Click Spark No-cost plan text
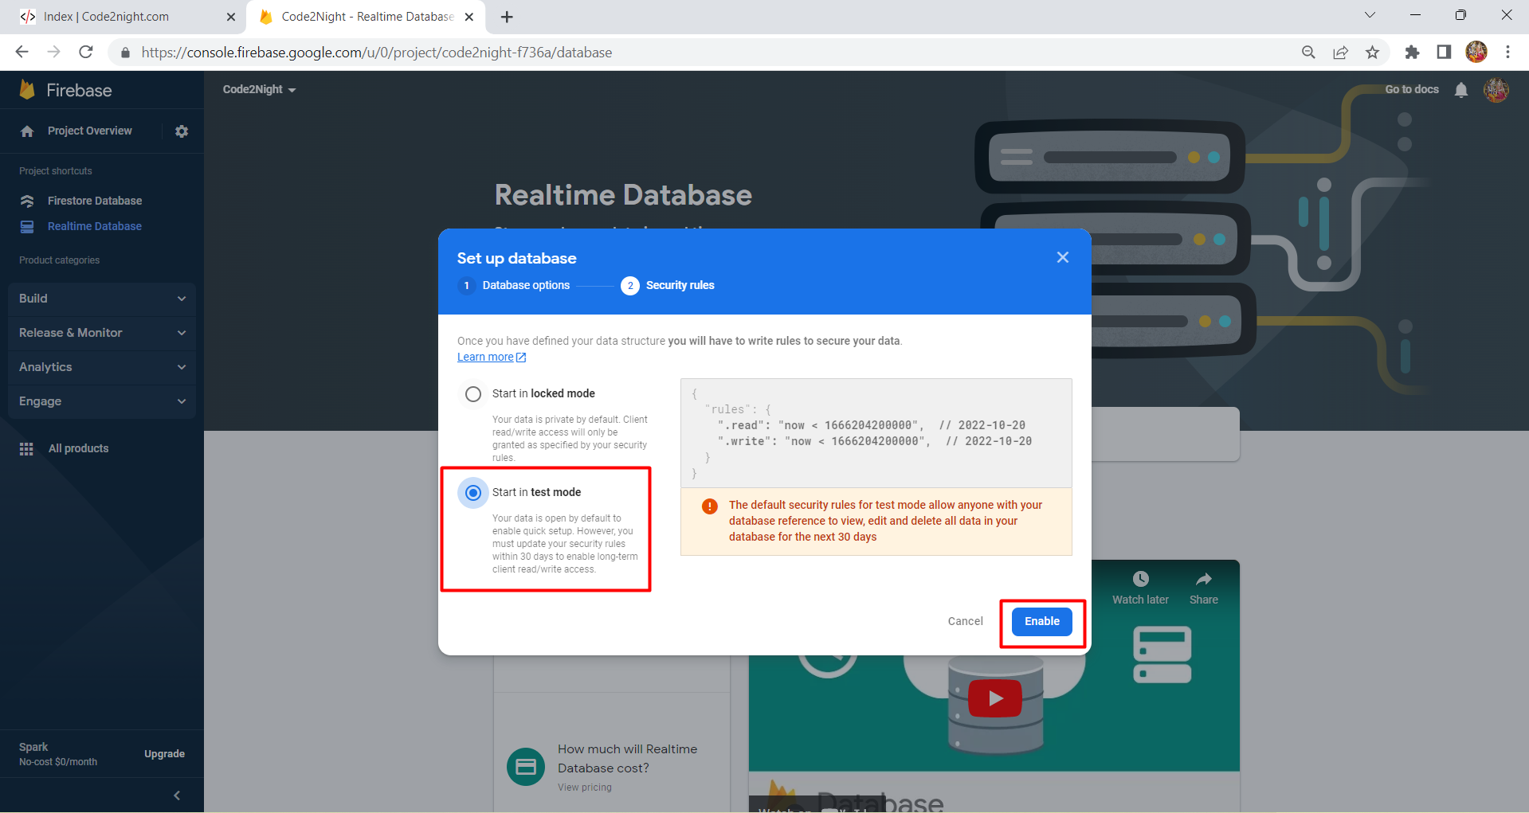 [x=58, y=754]
